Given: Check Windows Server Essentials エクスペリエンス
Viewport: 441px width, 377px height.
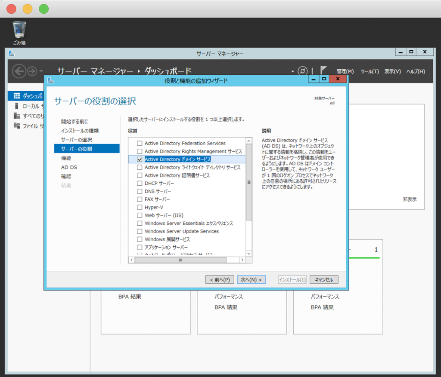Looking at the screenshot, I should click(x=140, y=223).
